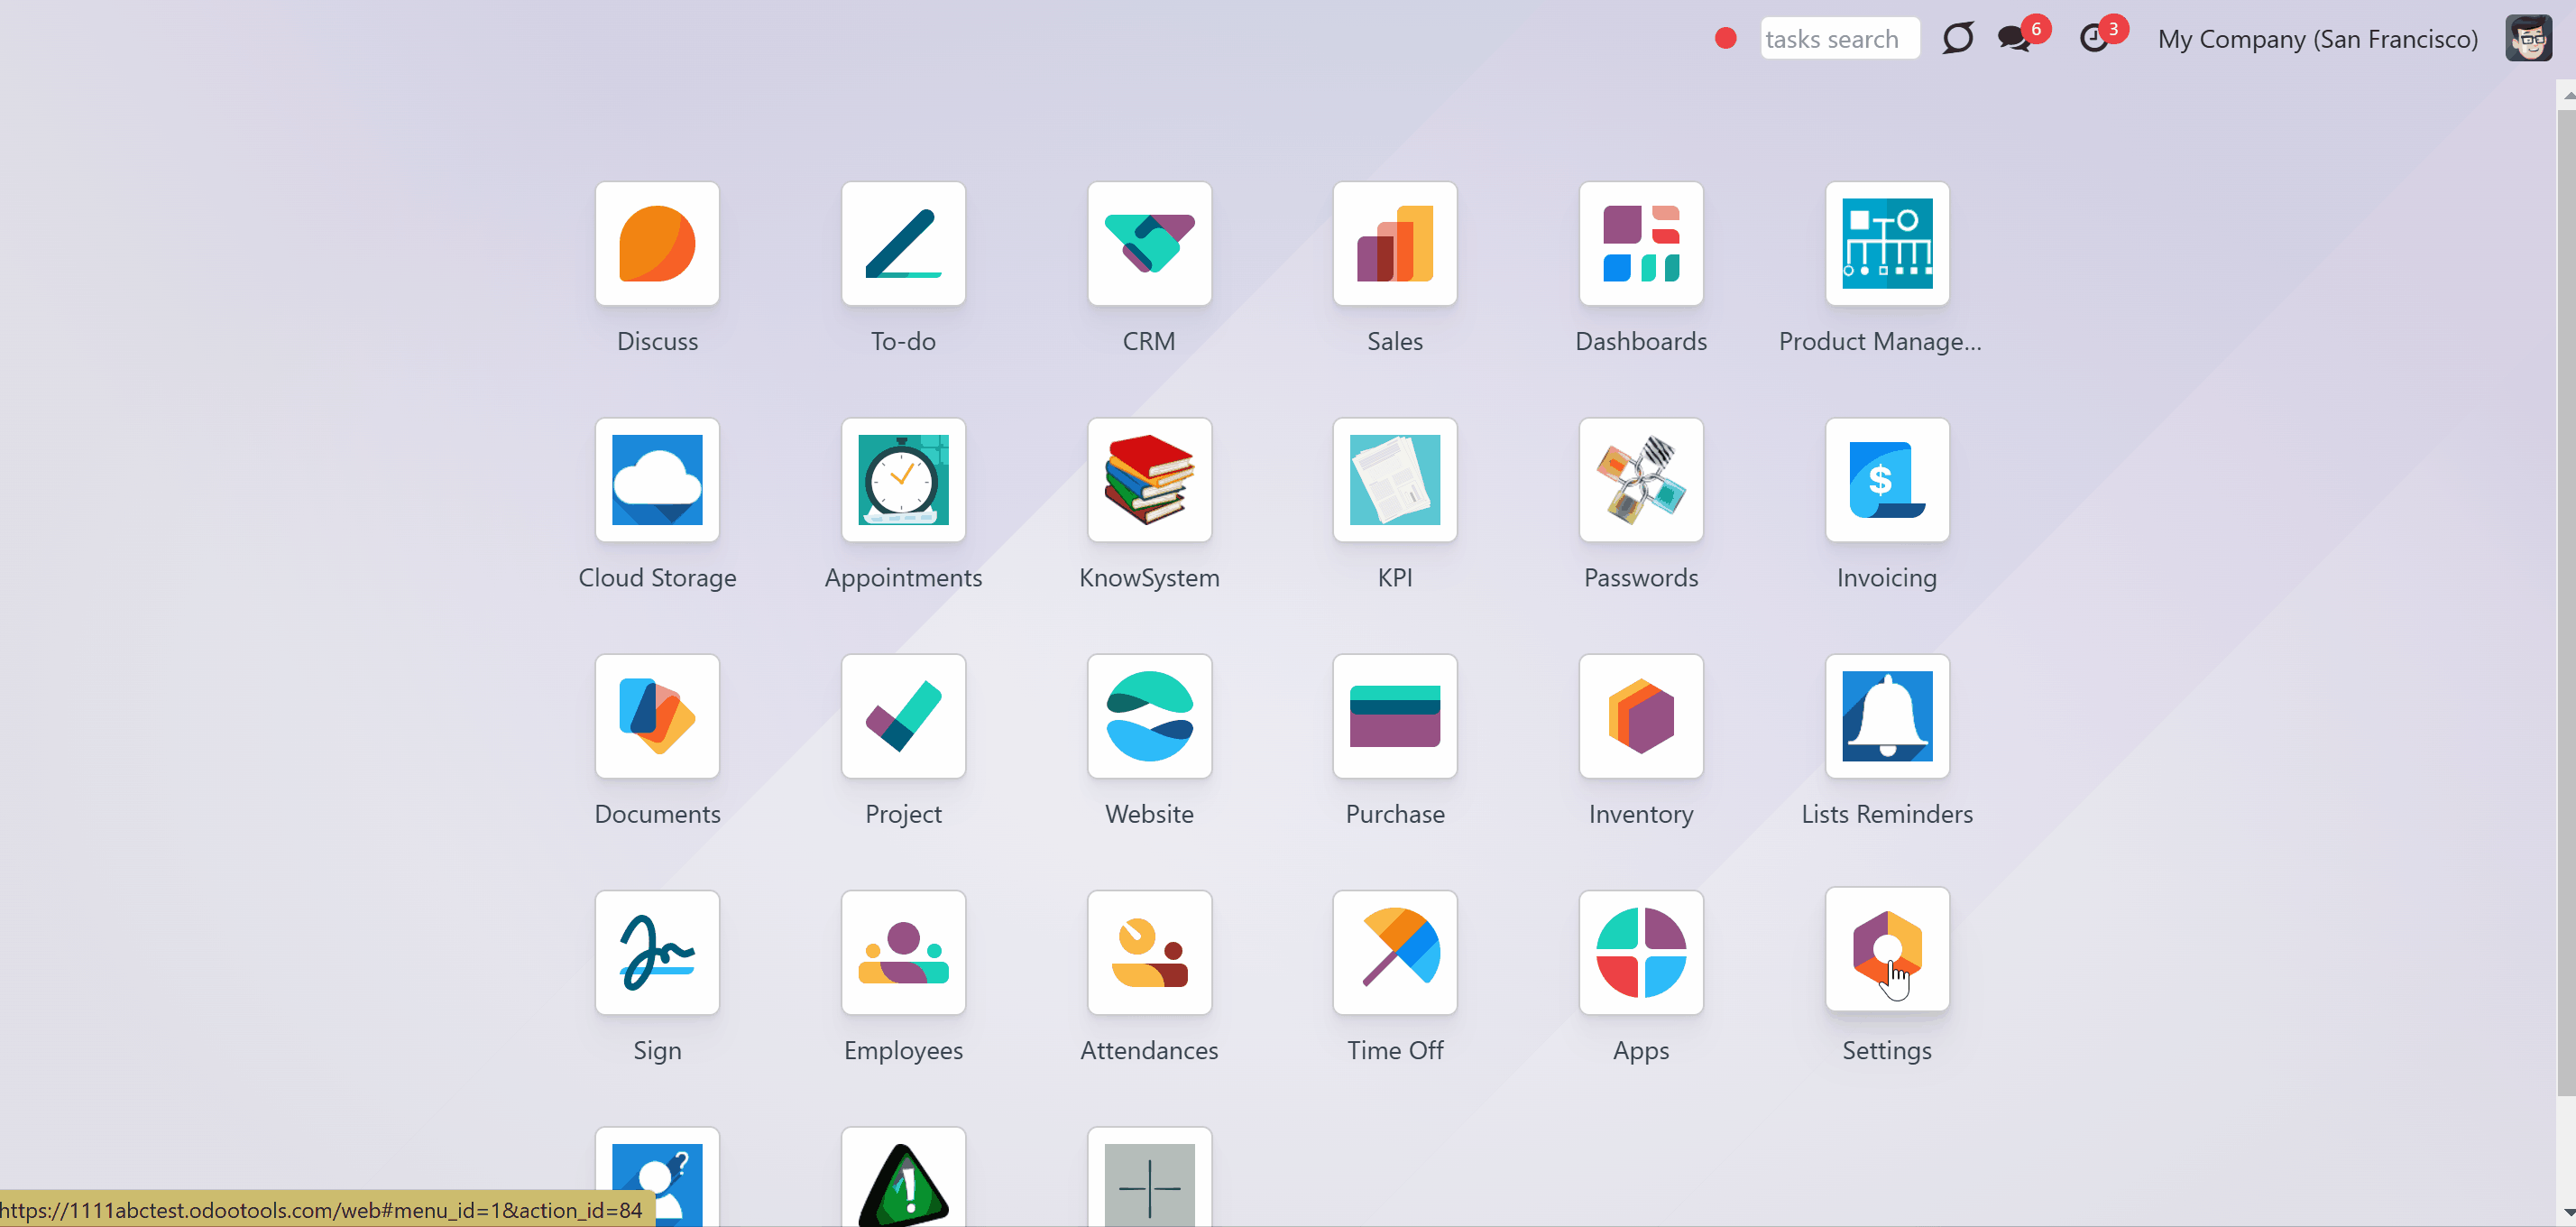This screenshot has width=2576, height=1227.
Task: Click the scrollbar down arrow
Action: [x=2567, y=1212]
